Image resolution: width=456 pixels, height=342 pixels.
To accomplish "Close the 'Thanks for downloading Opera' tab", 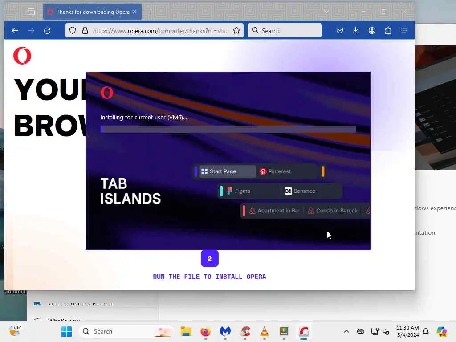I will click(134, 12).
